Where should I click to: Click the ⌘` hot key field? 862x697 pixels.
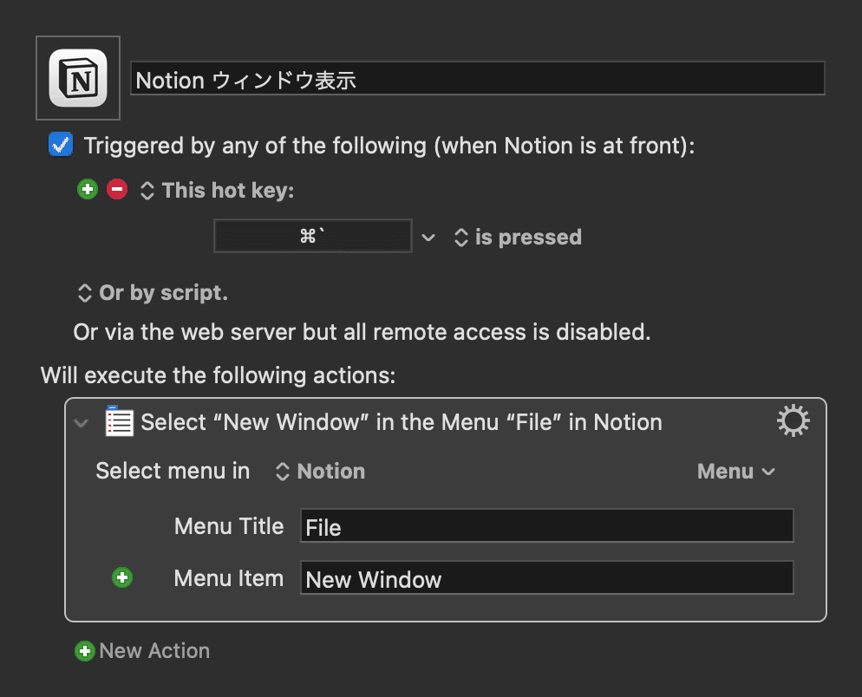point(312,236)
